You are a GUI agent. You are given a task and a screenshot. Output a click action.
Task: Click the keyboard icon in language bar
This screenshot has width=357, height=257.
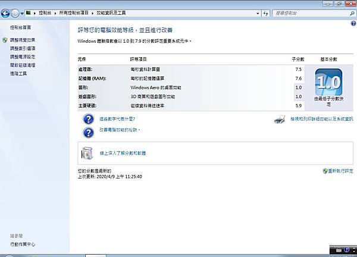pos(339,250)
